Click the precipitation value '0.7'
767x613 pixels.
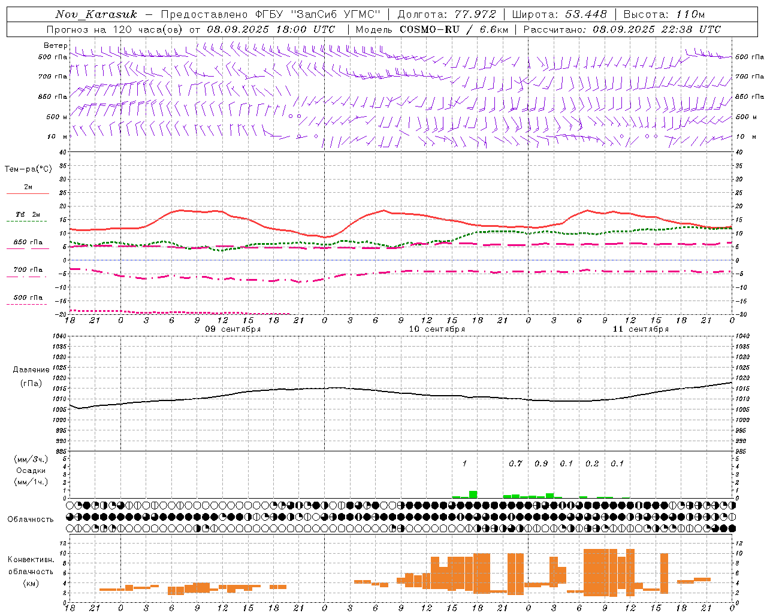click(x=515, y=463)
